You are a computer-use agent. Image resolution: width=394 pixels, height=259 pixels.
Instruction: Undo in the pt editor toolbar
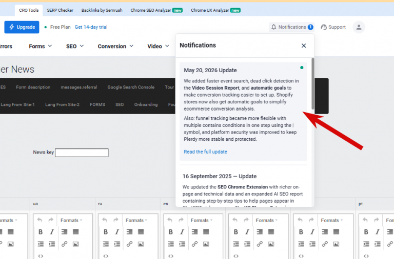365,220
